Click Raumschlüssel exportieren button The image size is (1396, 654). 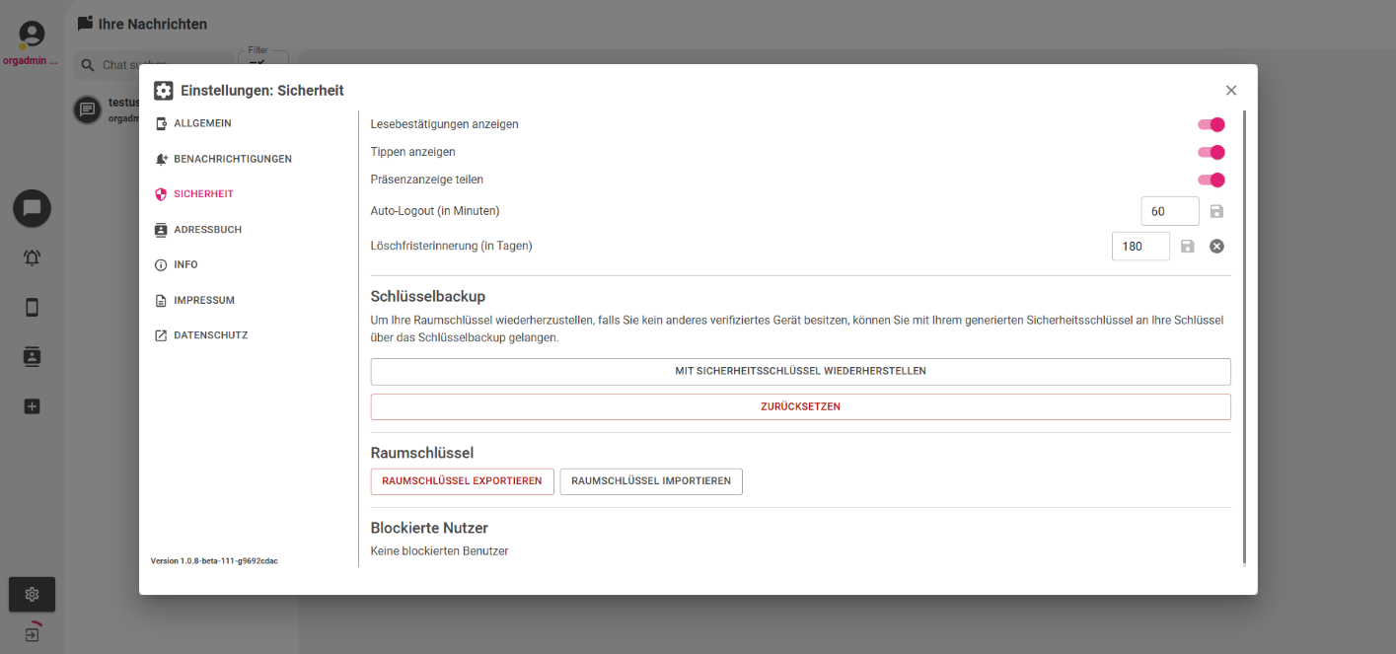pyautogui.click(x=462, y=481)
